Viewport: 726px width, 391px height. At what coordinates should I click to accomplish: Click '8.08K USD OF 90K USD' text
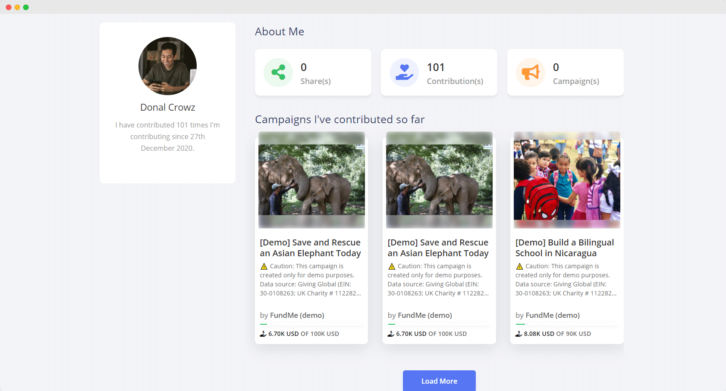pos(557,334)
